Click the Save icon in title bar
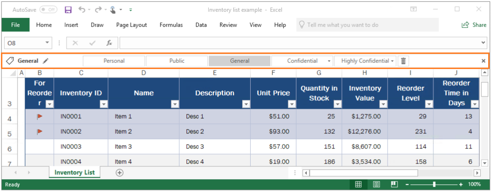The width and height of the screenshot is (491, 191). (x=68, y=9)
